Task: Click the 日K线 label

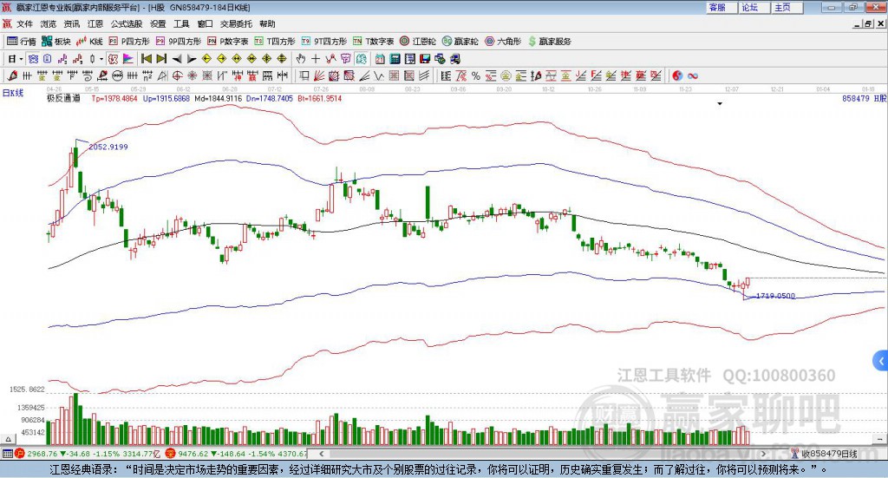Action: pos(13,93)
